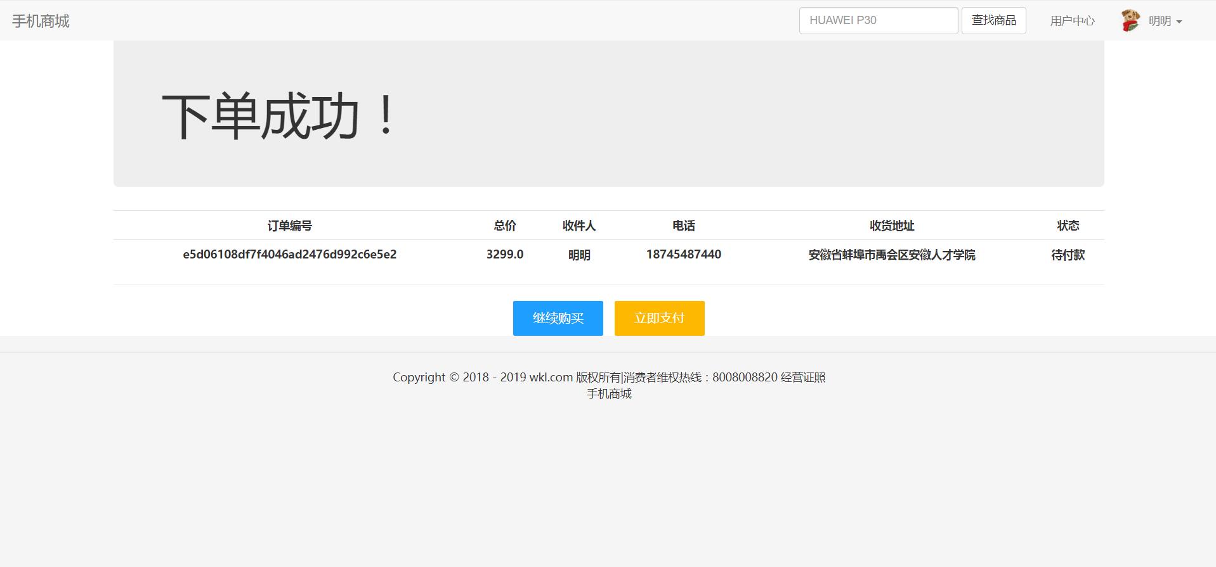Click the 收货地址 column header

892,226
